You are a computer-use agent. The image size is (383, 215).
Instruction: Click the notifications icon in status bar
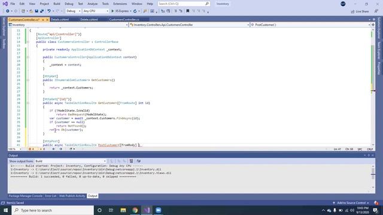coord(376,203)
